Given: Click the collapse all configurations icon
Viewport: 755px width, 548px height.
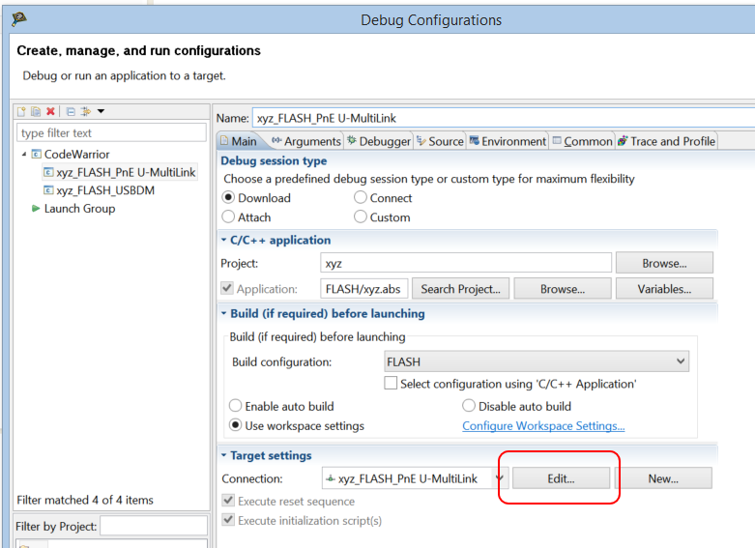Looking at the screenshot, I should point(71,112).
